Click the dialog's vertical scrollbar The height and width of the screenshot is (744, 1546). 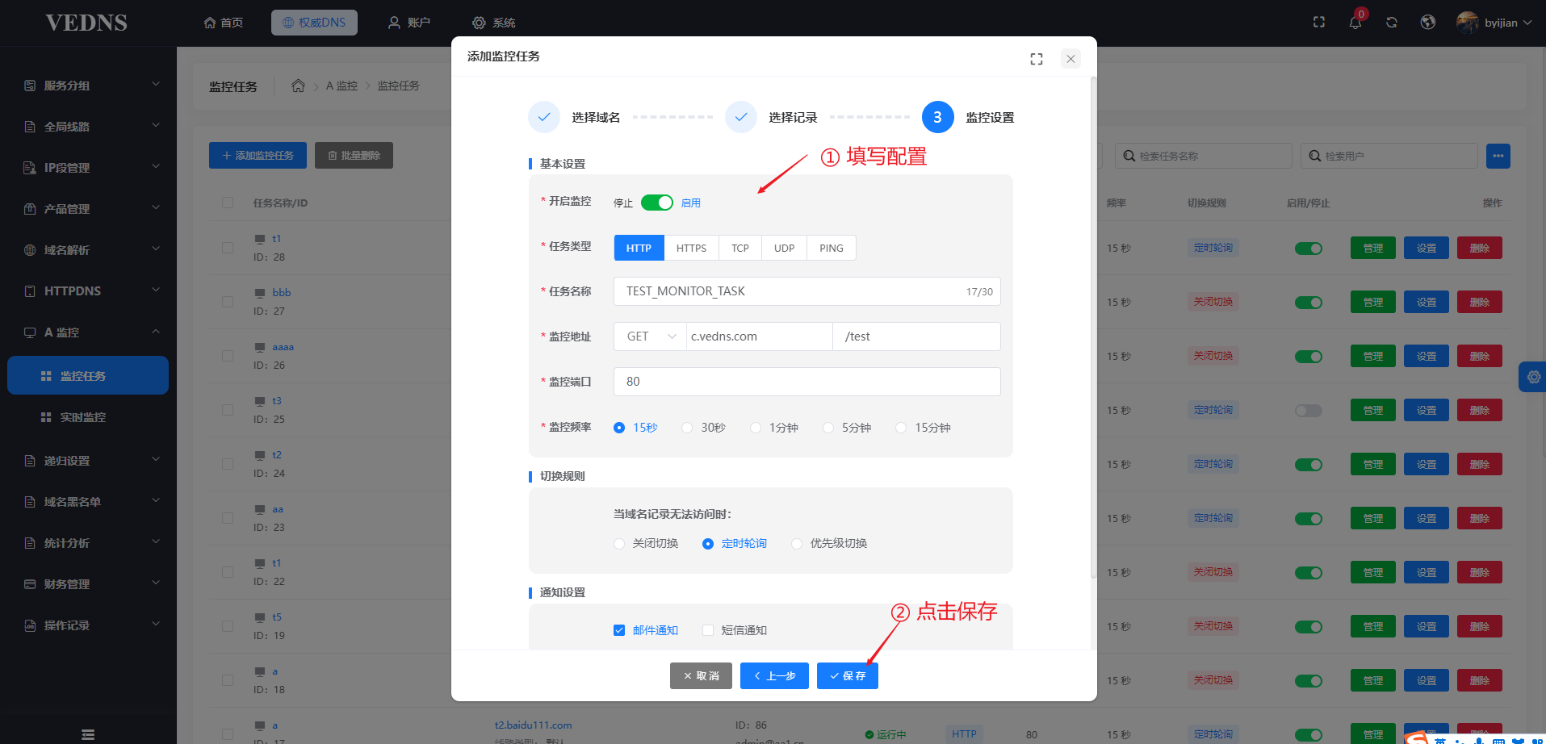[1093, 328]
